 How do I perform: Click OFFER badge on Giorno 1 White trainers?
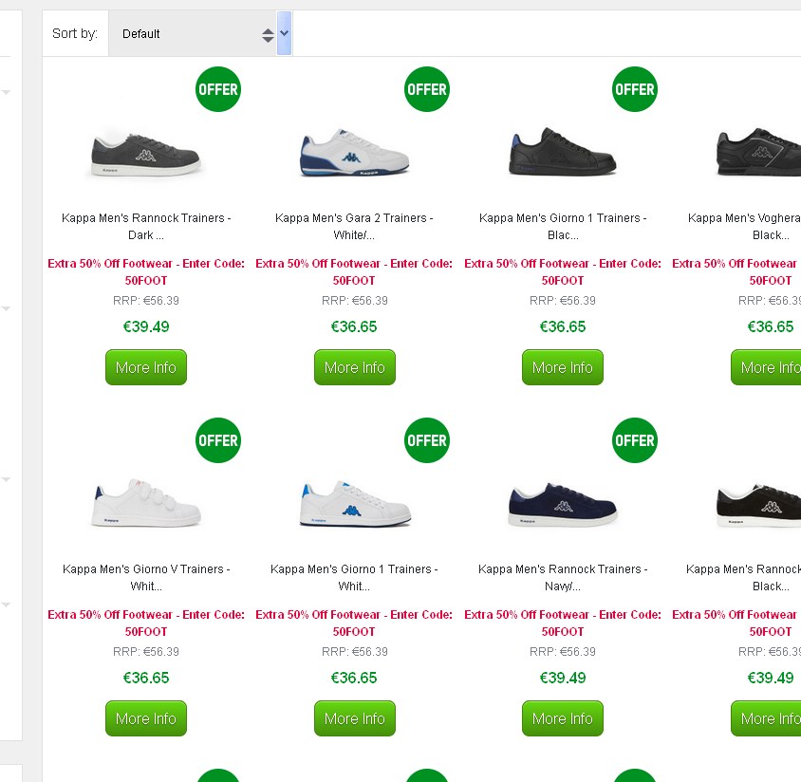(426, 440)
